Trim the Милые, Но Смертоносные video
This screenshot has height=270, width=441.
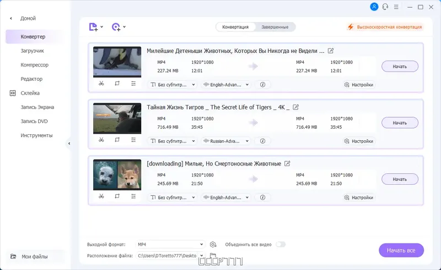[x=101, y=196]
